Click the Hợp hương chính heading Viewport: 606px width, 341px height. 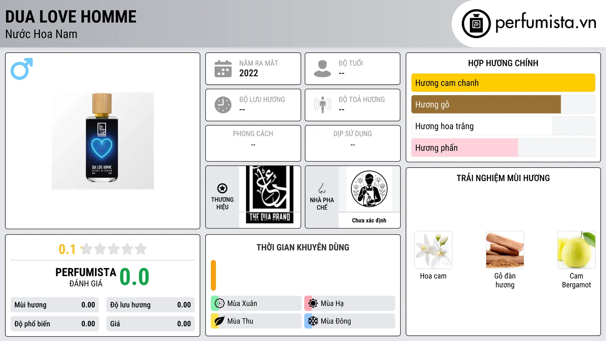503,63
